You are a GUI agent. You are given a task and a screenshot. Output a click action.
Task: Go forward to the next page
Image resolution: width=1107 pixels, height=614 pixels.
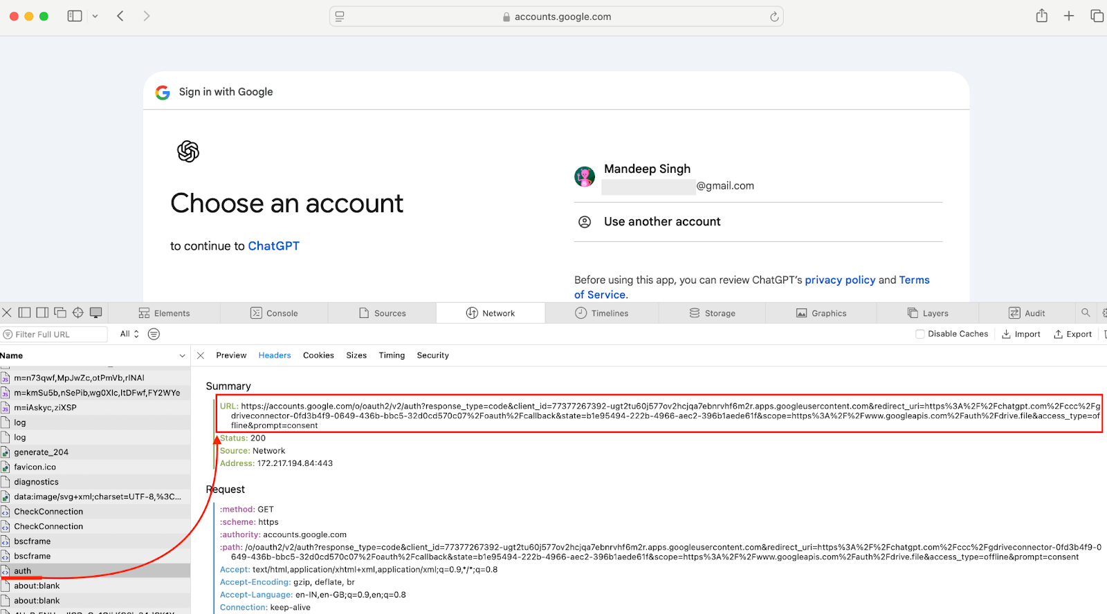click(146, 16)
